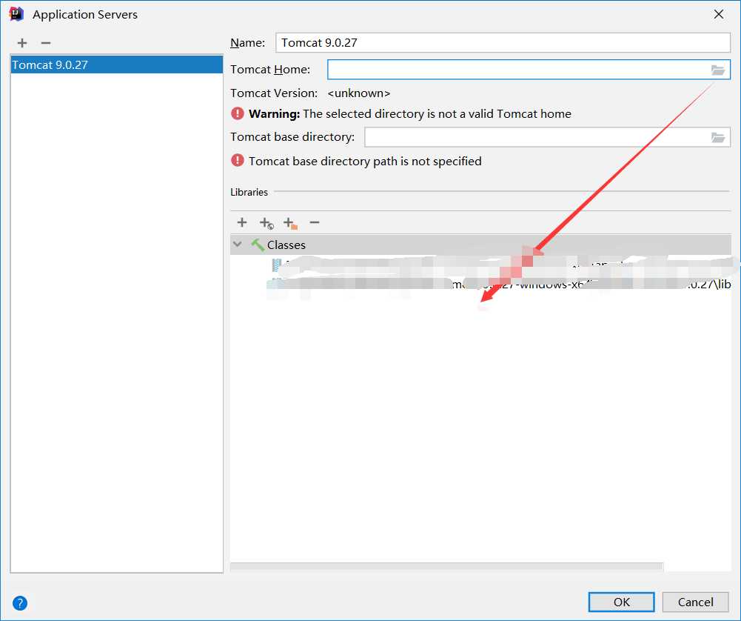Select the library path ending in \lib
The height and width of the screenshot is (621, 741).
pyautogui.click(x=499, y=285)
